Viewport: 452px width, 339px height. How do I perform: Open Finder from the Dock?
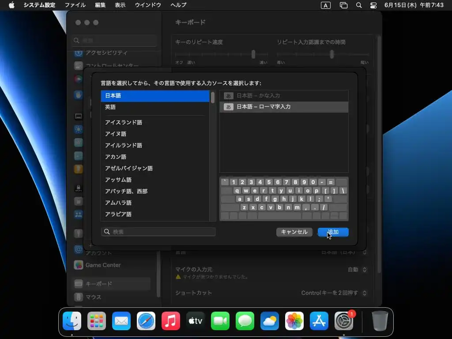tap(72, 321)
